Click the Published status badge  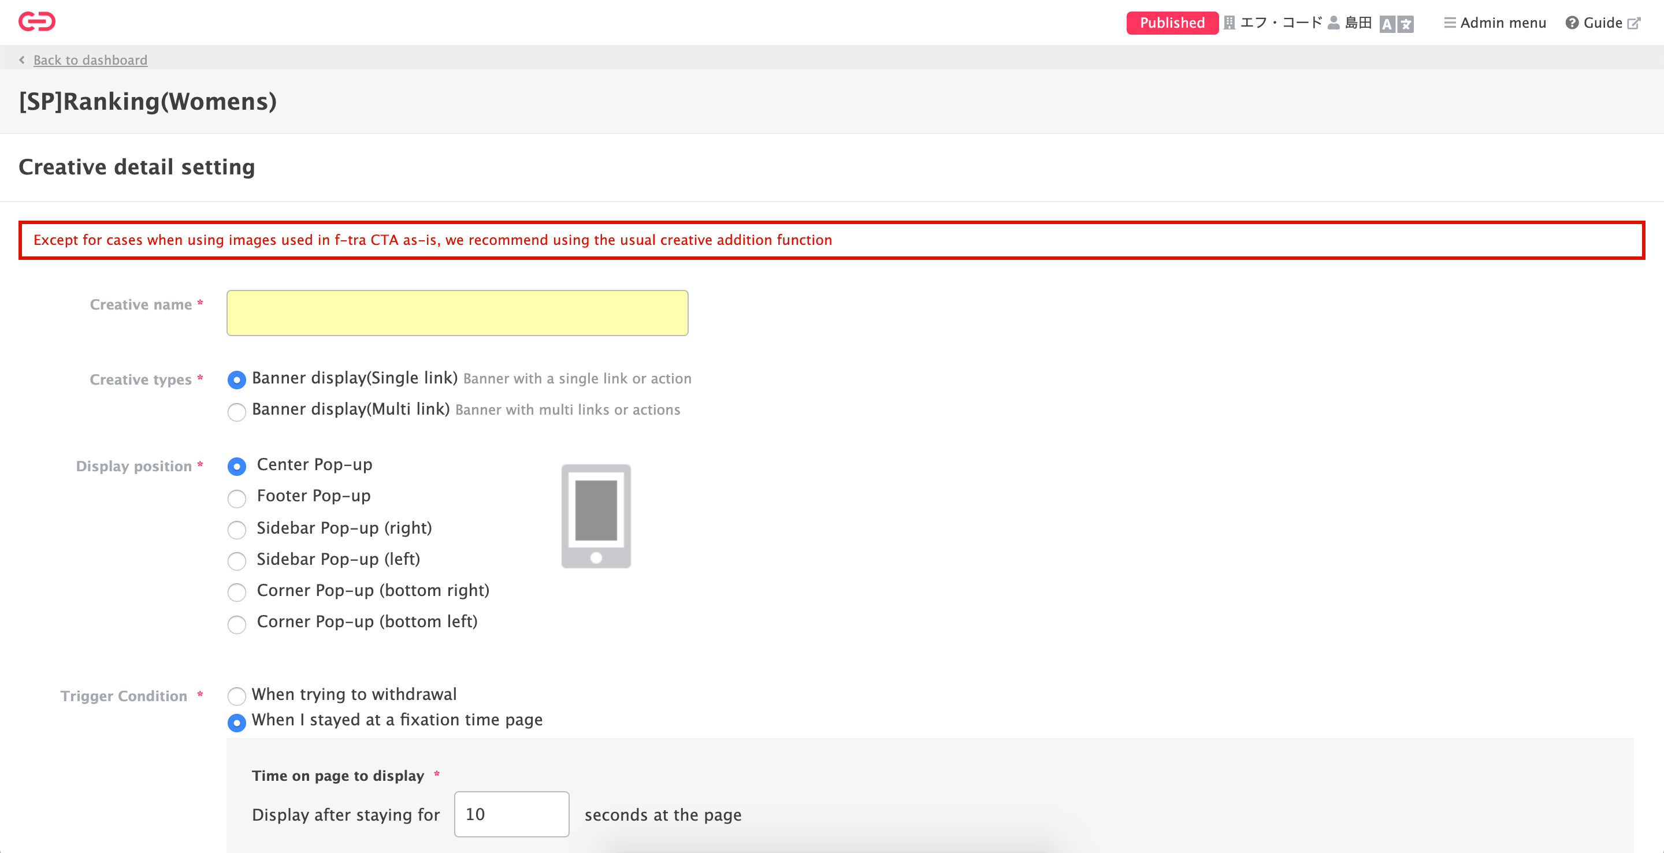[1172, 23]
